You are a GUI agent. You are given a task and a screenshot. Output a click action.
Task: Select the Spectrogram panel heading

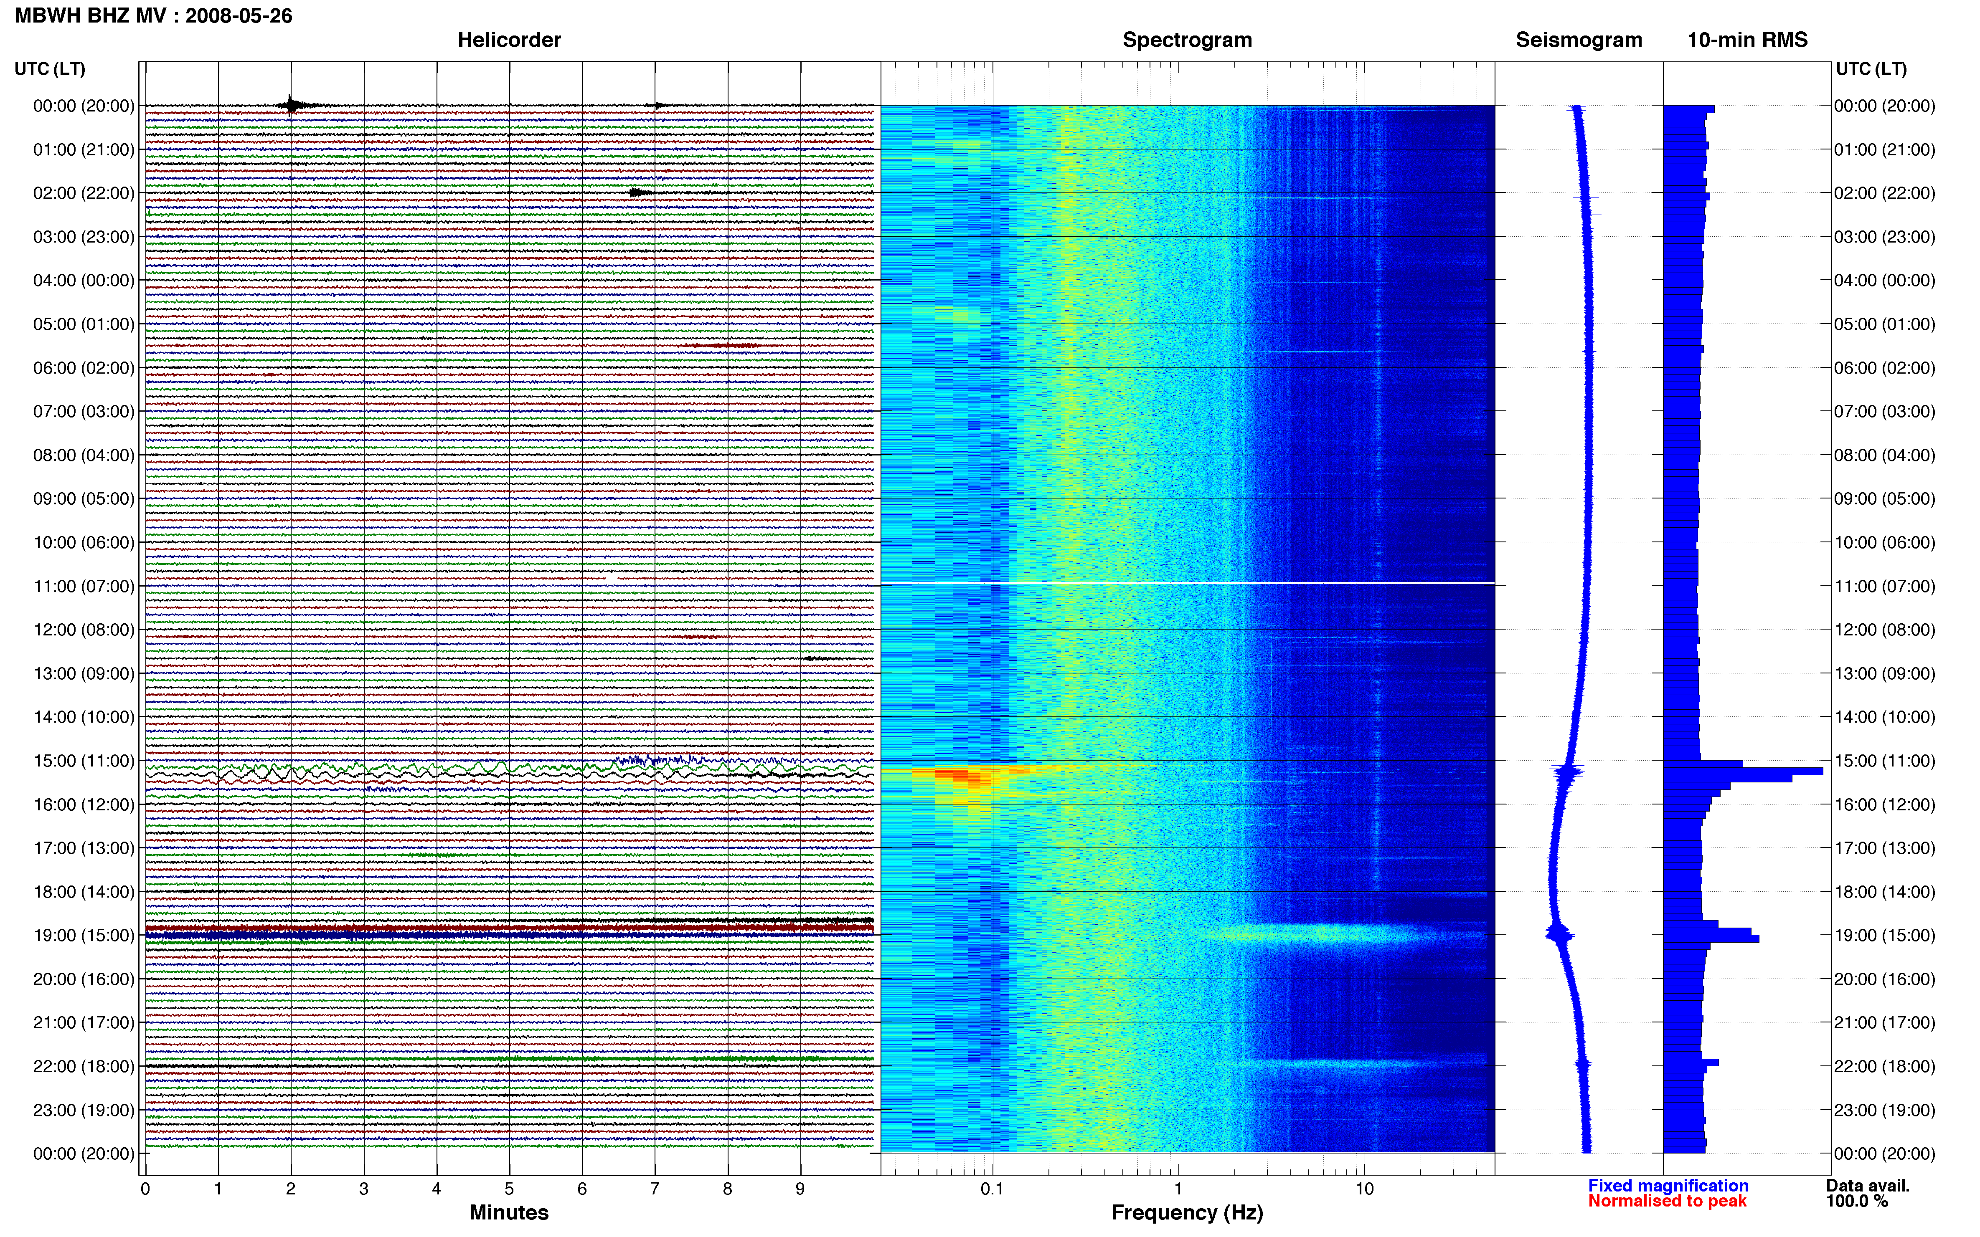point(1187,40)
